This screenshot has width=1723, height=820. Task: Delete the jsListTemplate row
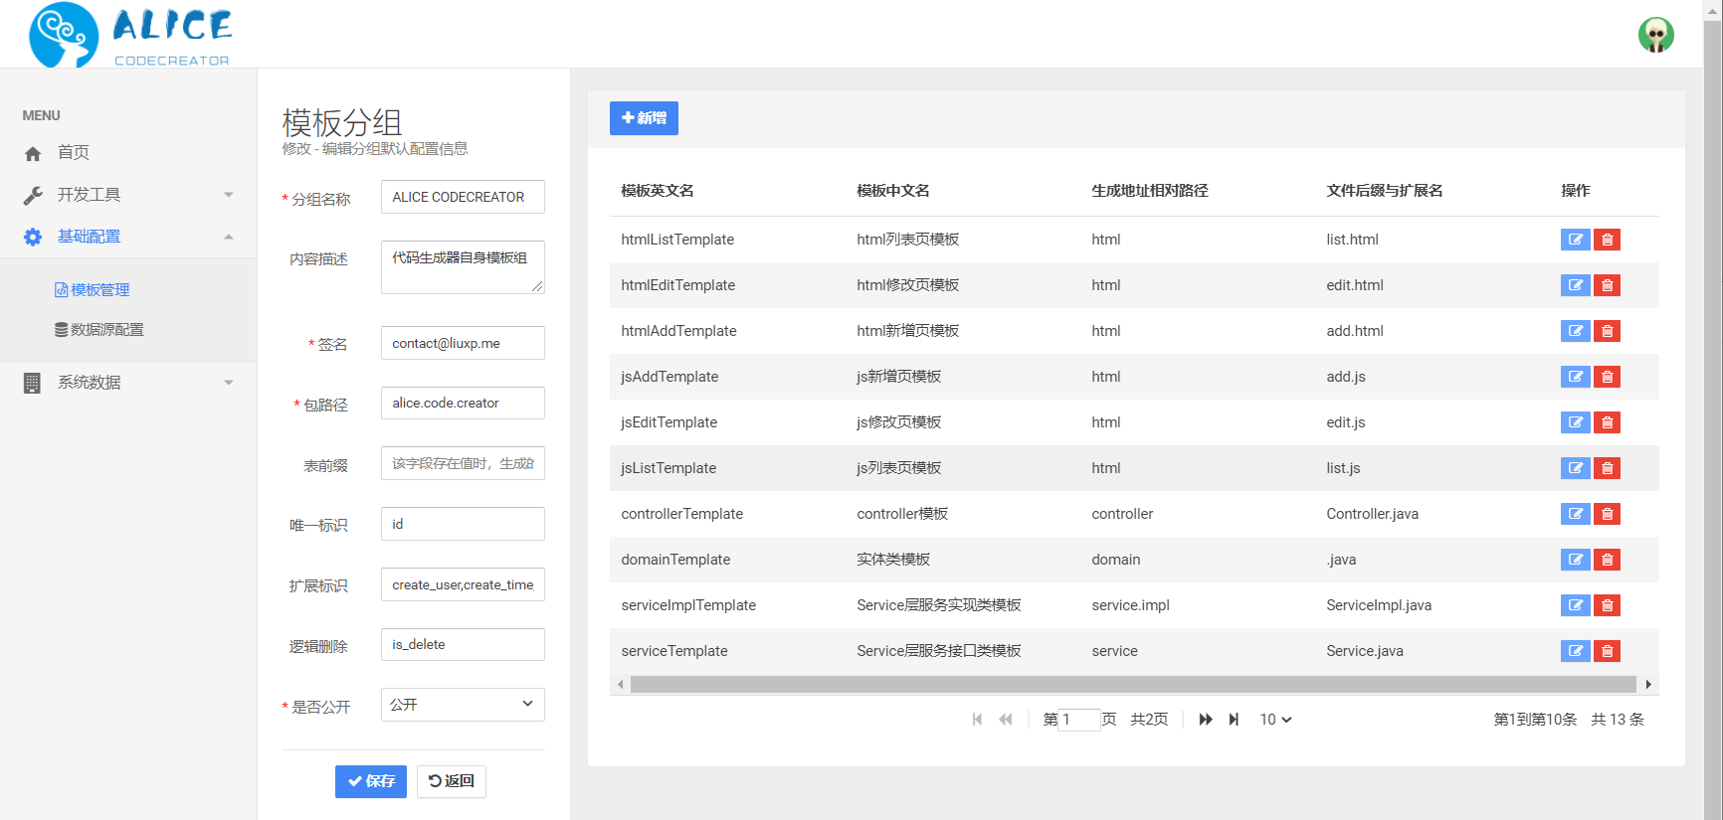click(1607, 468)
